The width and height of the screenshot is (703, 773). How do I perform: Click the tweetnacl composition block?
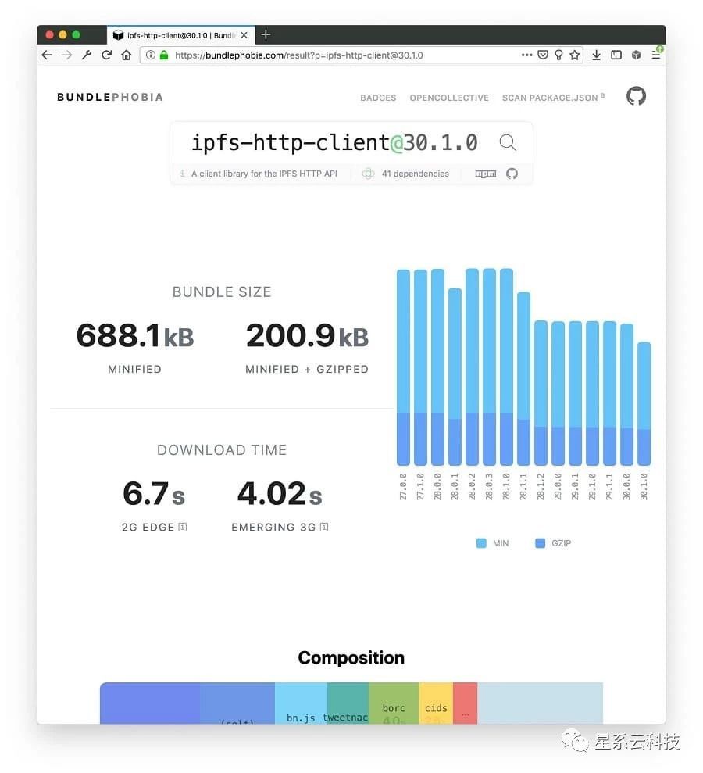tap(348, 703)
